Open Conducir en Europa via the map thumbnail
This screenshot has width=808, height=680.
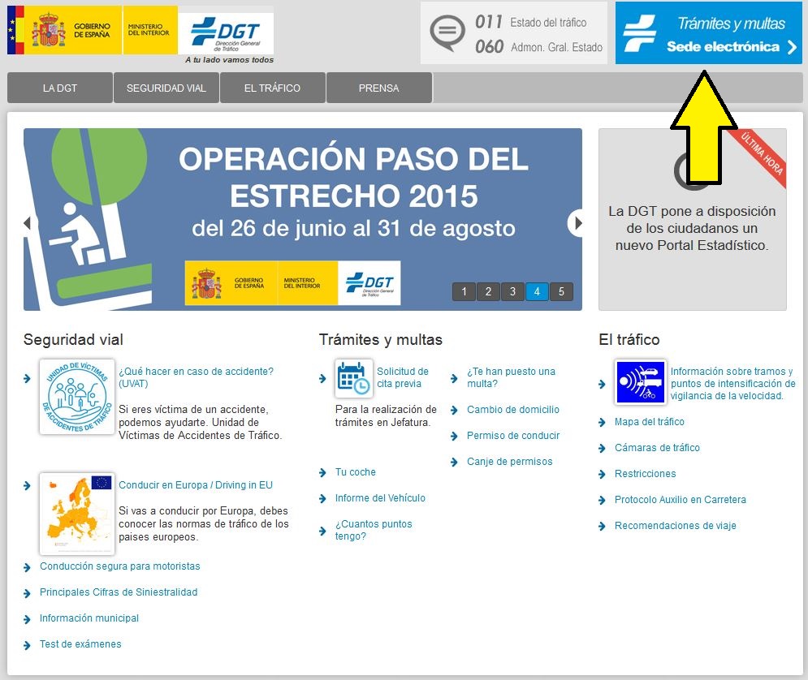[76, 513]
